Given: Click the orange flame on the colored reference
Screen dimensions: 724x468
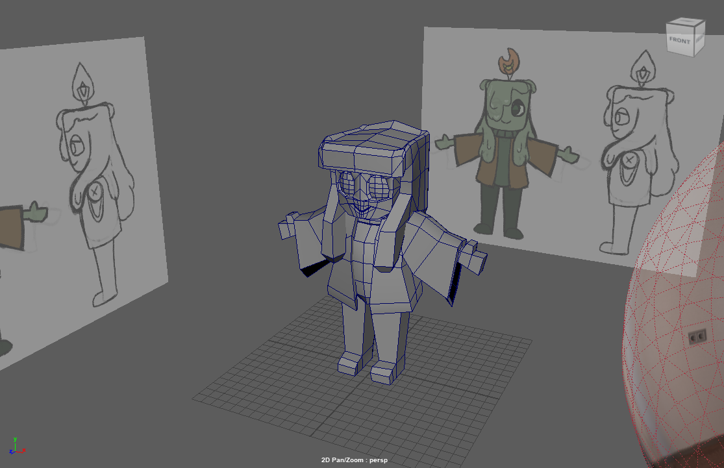Looking at the screenshot, I should pyautogui.click(x=508, y=62).
